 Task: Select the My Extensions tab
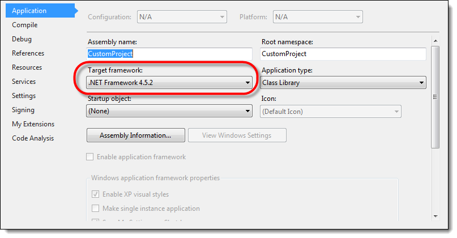pos(33,124)
